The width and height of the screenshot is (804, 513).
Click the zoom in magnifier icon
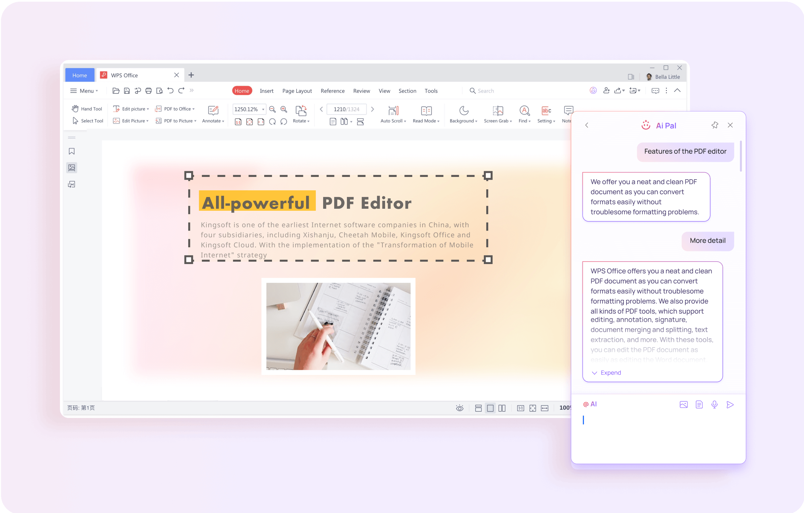pyautogui.click(x=284, y=109)
